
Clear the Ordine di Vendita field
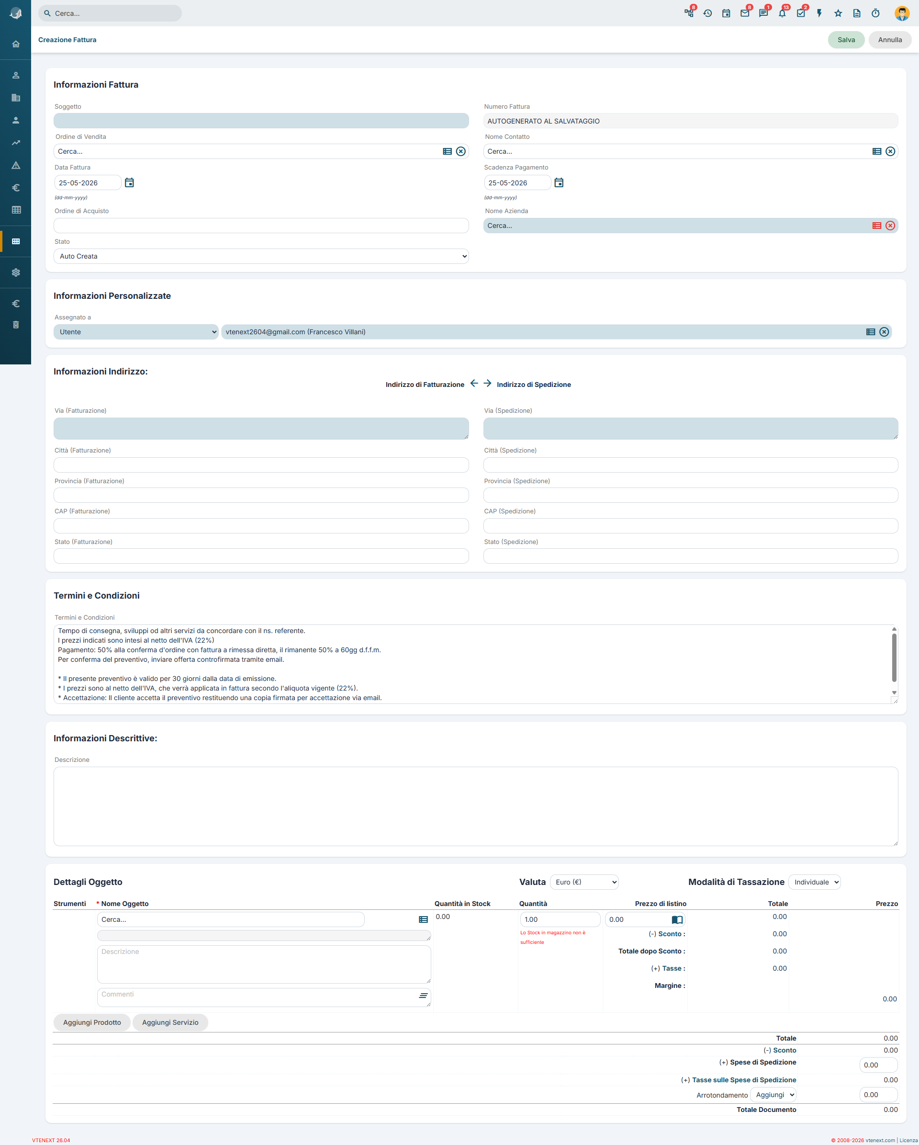pyautogui.click(x=461, y=151)
